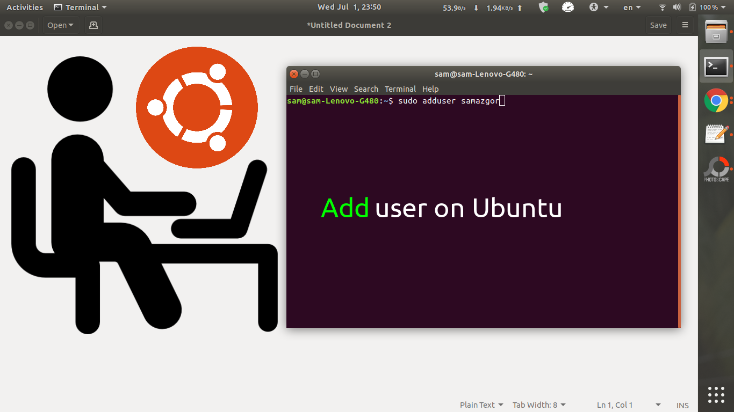Create a new document with the new-document icon
Image resolution: width=734 pixels, height=412 pixels.
(x=93, y=25)
